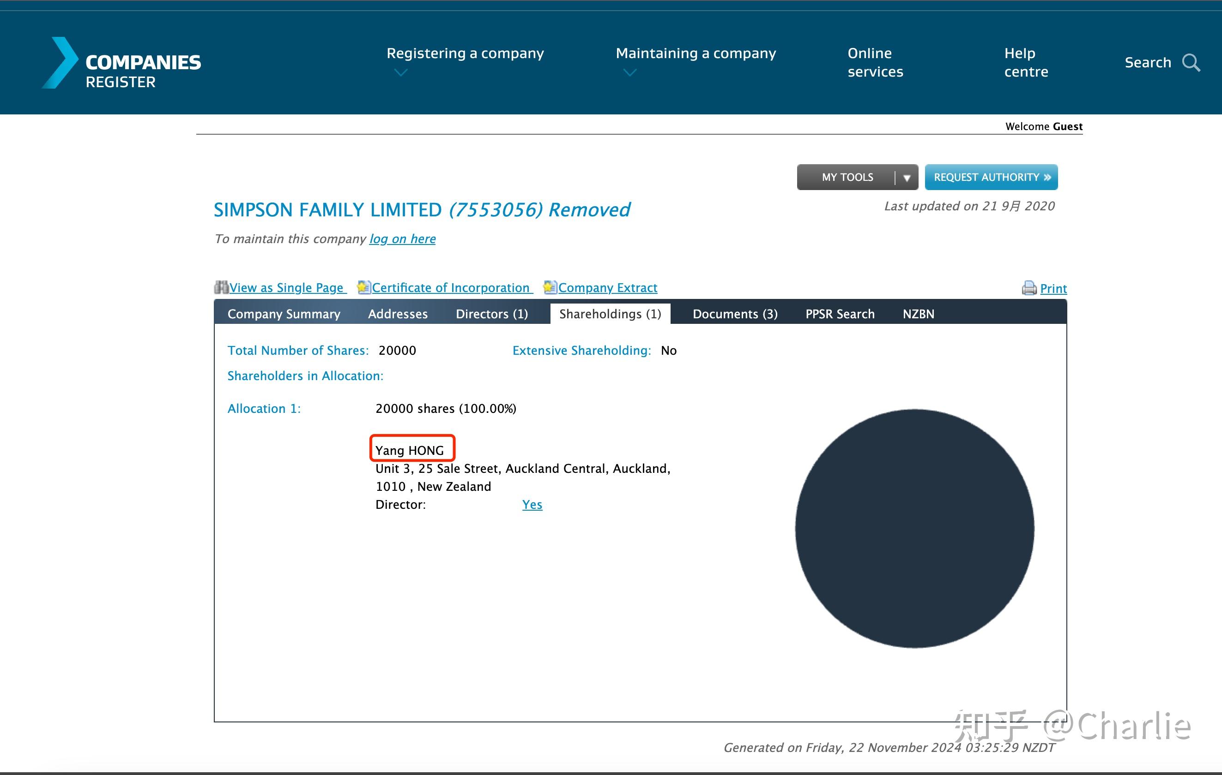
Task: Open the Addresses tab
Action: pos(398,314)
